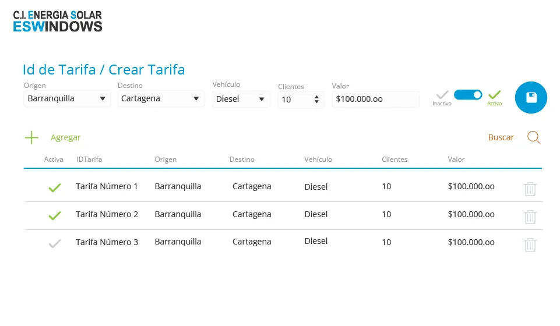Toggle active checkmark for Tarifa Número 2
This screenshot has height=326, width=560.
click(55, 215)
